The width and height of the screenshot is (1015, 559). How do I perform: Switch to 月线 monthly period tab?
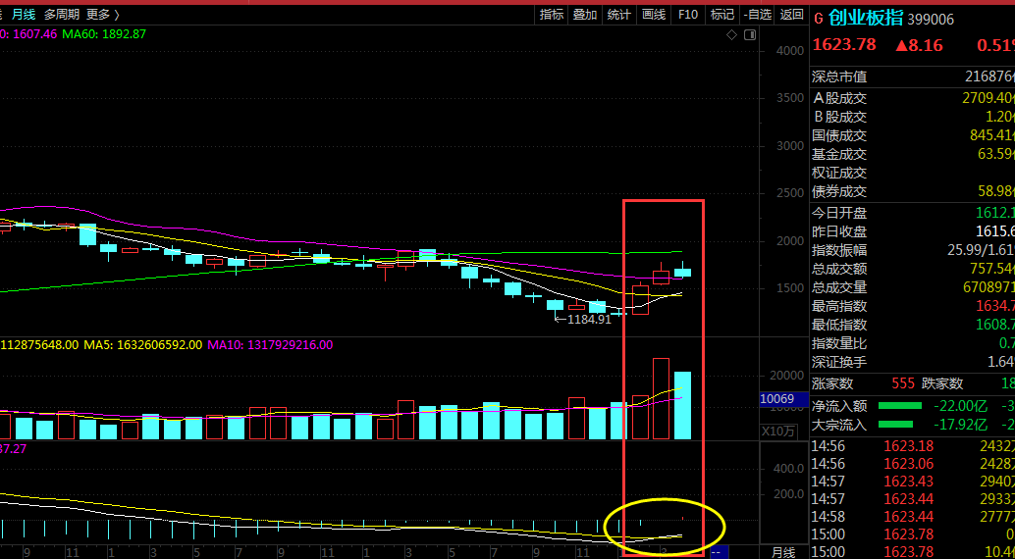24,15
